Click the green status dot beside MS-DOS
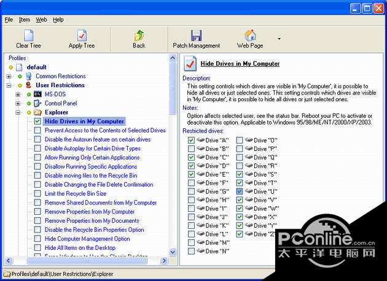 [x=29, y=94]
